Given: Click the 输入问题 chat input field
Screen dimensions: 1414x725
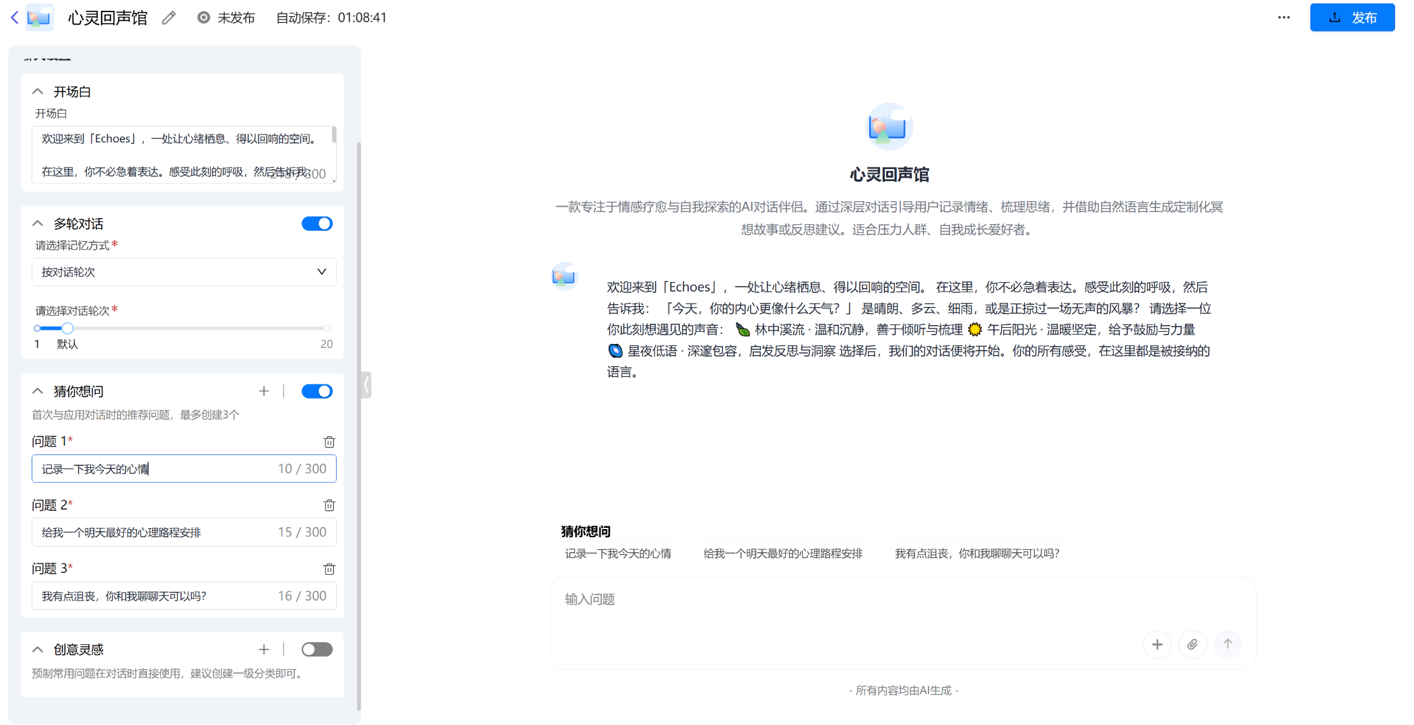Looking at the screenshot, I should coord(808,599).
